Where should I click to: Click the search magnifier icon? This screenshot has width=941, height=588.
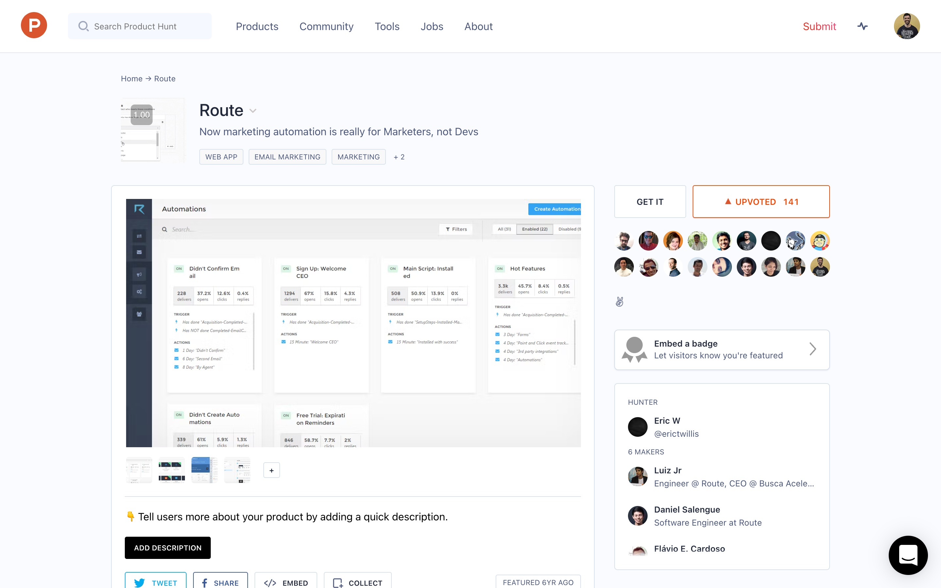click(x=83, y=26)
